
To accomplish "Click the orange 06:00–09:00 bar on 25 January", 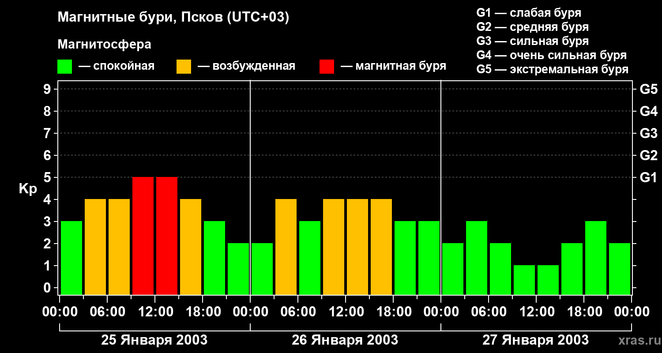I will (119, 247).
